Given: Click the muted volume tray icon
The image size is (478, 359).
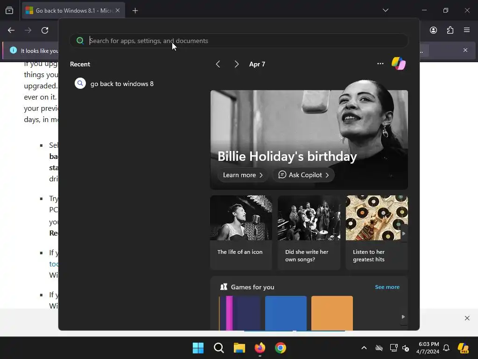Looking at the screenshot, I should point(406,348).
